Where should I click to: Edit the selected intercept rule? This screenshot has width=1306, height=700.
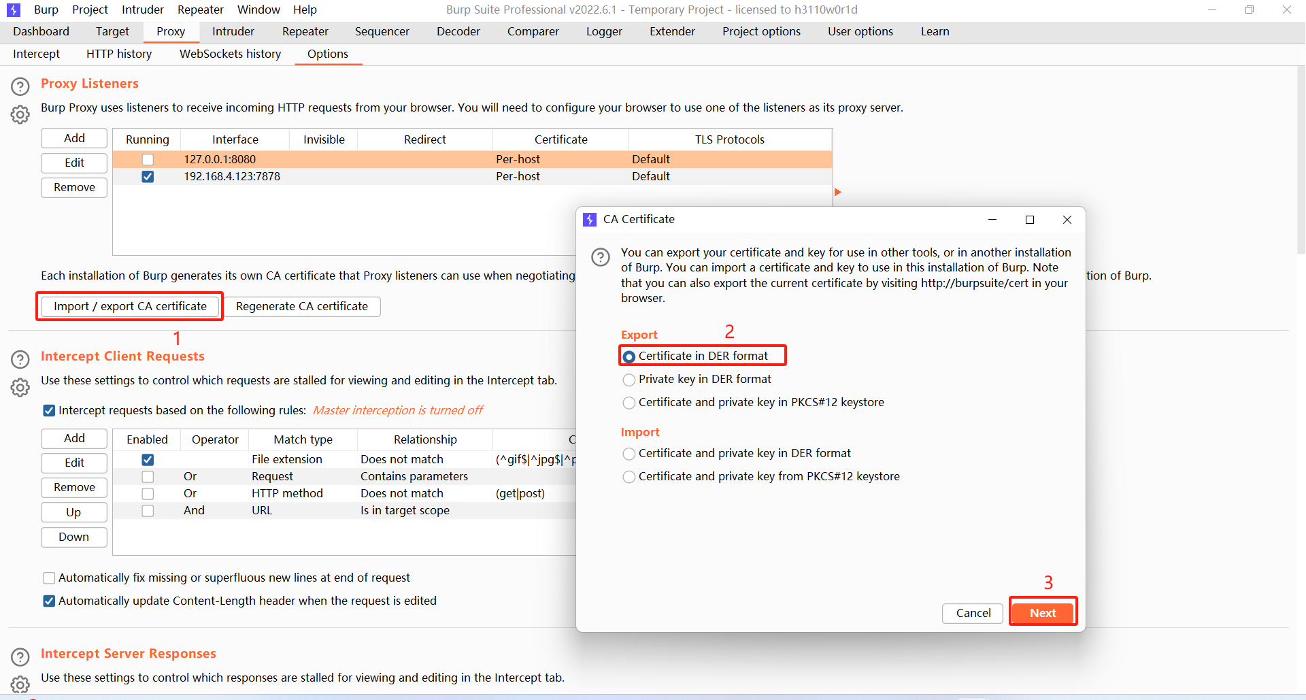pos(74,463)
